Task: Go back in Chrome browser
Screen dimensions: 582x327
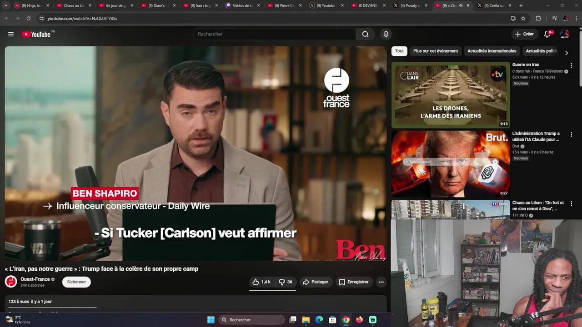Action: (6, 18)
